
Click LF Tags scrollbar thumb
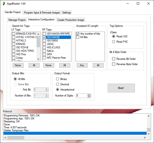[x=38, y=42]
